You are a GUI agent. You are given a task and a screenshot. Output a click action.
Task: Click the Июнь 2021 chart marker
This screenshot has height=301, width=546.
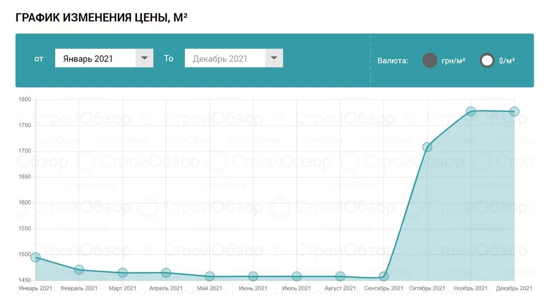tap(253, 276)
